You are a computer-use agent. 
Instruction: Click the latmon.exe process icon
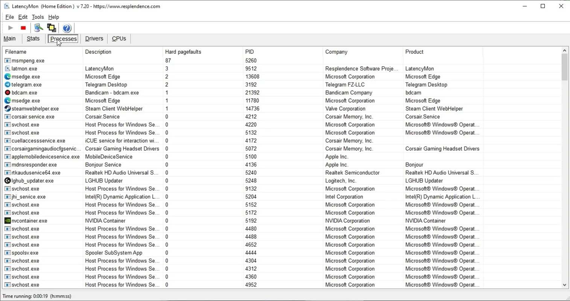tap(8, 68)
